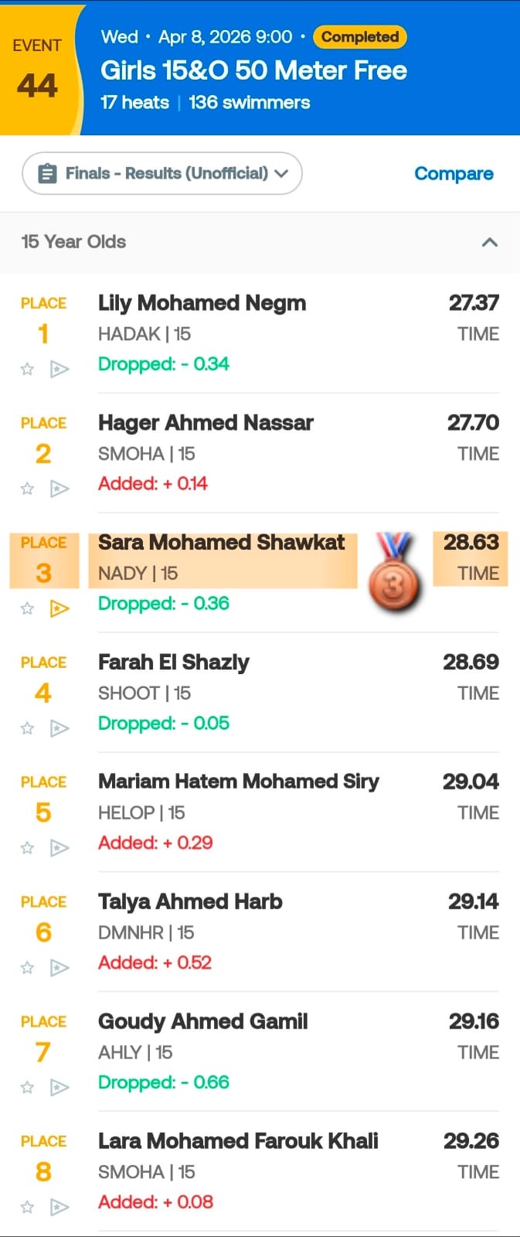Toggle favorite star for Sara Mohamed Shawkat
Image resolution: width=520 pixels, height=1237 pixels.
click(27, 609)
